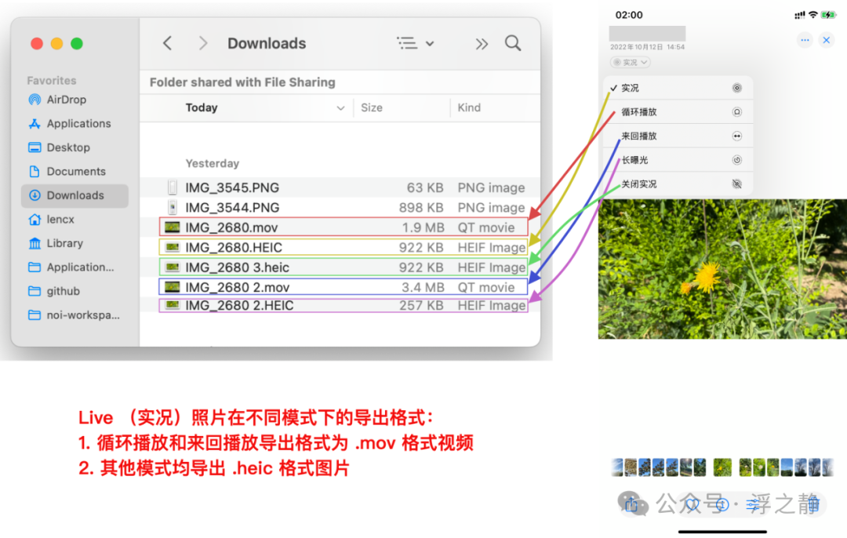Open the 实况 mode dropdown pill
847x538 pixels.
click(630, 62)
